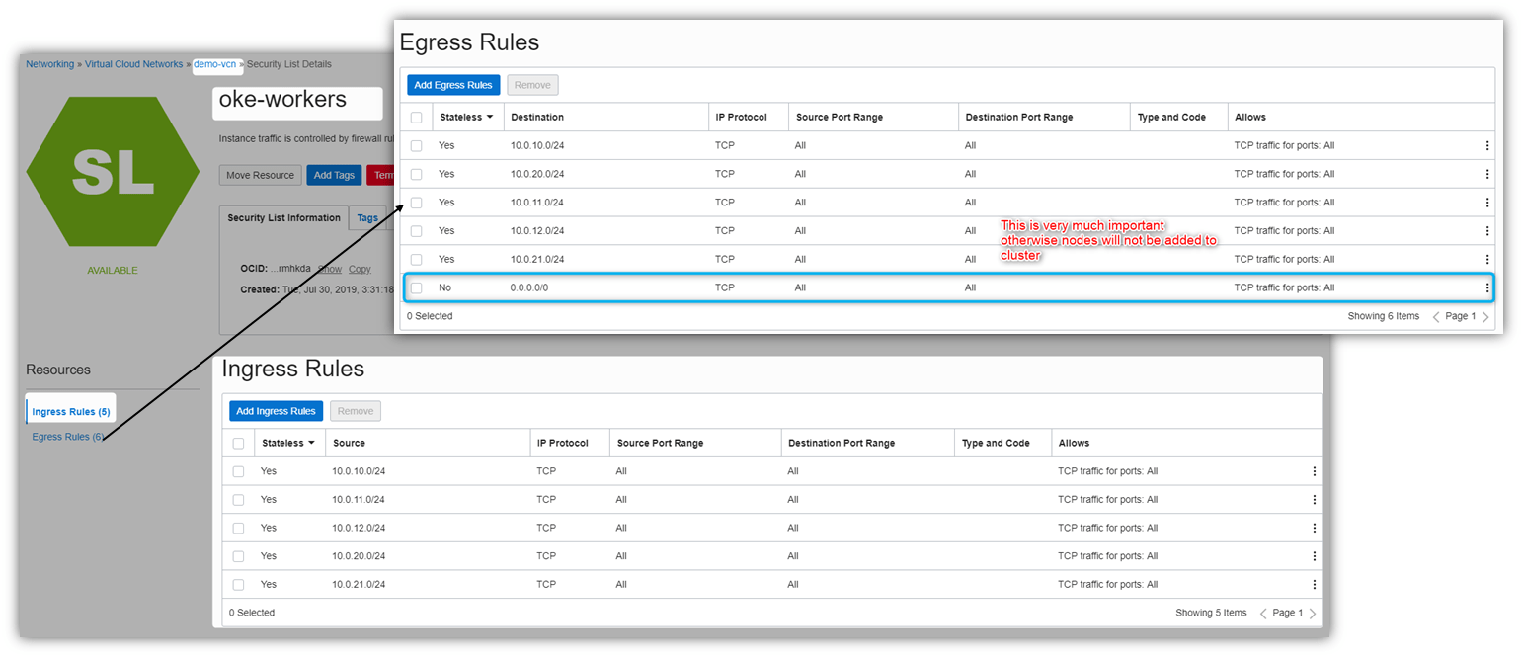Screen dimensions: 1523x657
Task: Open actions menu for egress 10.0.11.0/24 row
Action: tap(1486, 203)
